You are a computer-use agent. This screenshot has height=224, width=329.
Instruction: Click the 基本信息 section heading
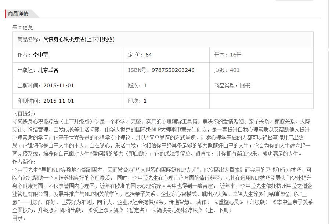22,27
